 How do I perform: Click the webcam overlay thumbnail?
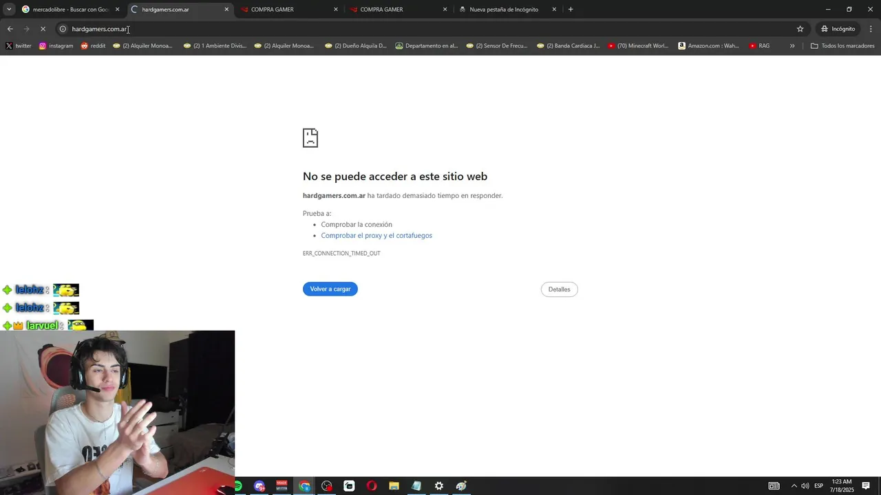117,412
